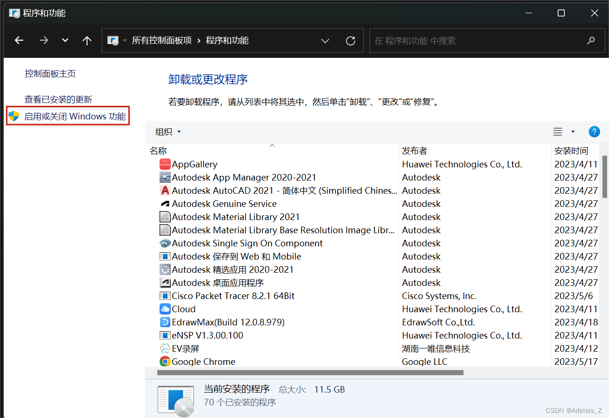Open 启用或关闭 Windows 功能 link
Viewport: 609px width, 418px height.
pos(75,116)
